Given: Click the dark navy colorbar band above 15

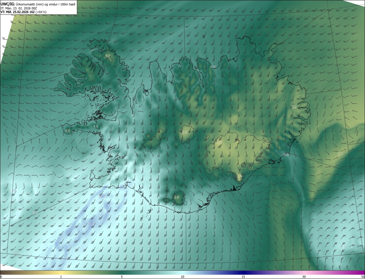Looking at the screenshot, I should (x=243, y=273).
